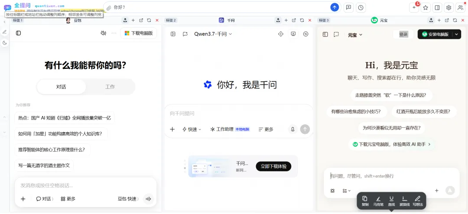Refresh the 元宝 panel
Viewport: 468px width, 214px height.
[455, 20]
